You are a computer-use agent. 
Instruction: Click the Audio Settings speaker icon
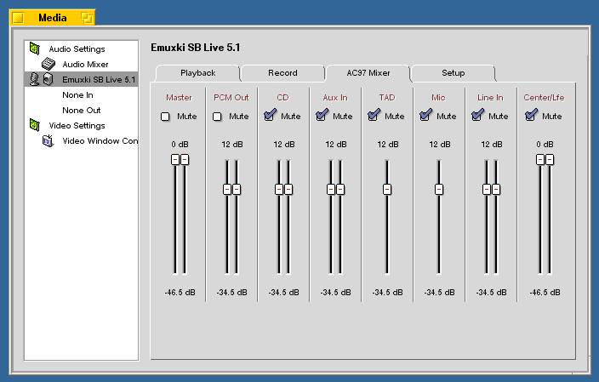click(34, 48)
